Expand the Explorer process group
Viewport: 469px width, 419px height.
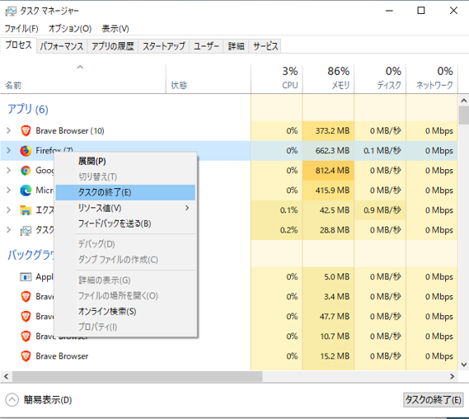click(9, 210)
